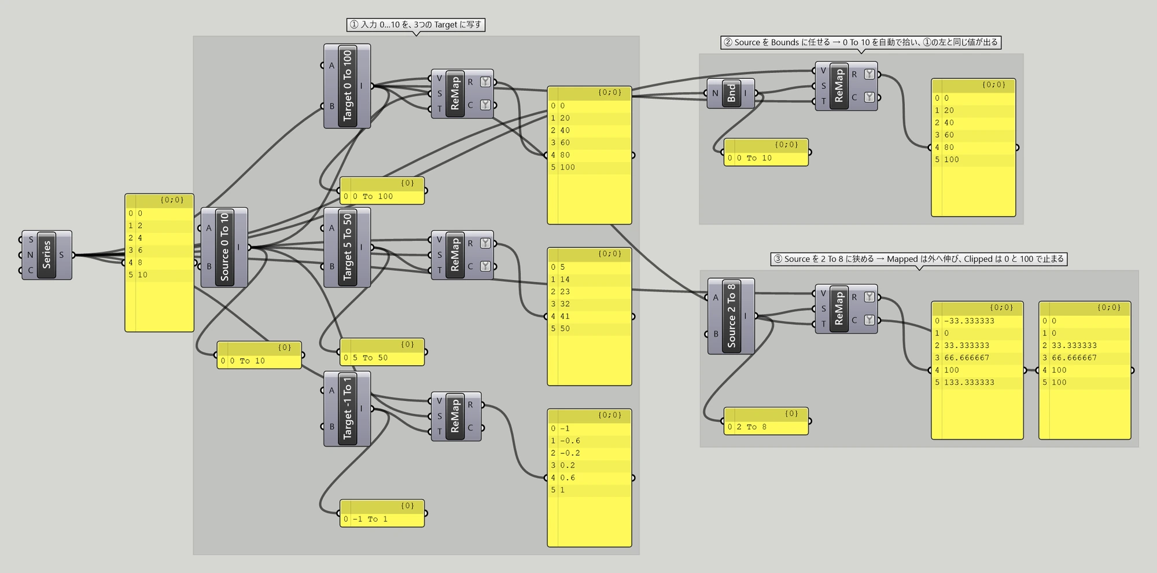The width and height of the screenshot is (1157, 573).
Task: Click group label ③ Source を 2 To 8 に狭める
Action: coord(919,259)
